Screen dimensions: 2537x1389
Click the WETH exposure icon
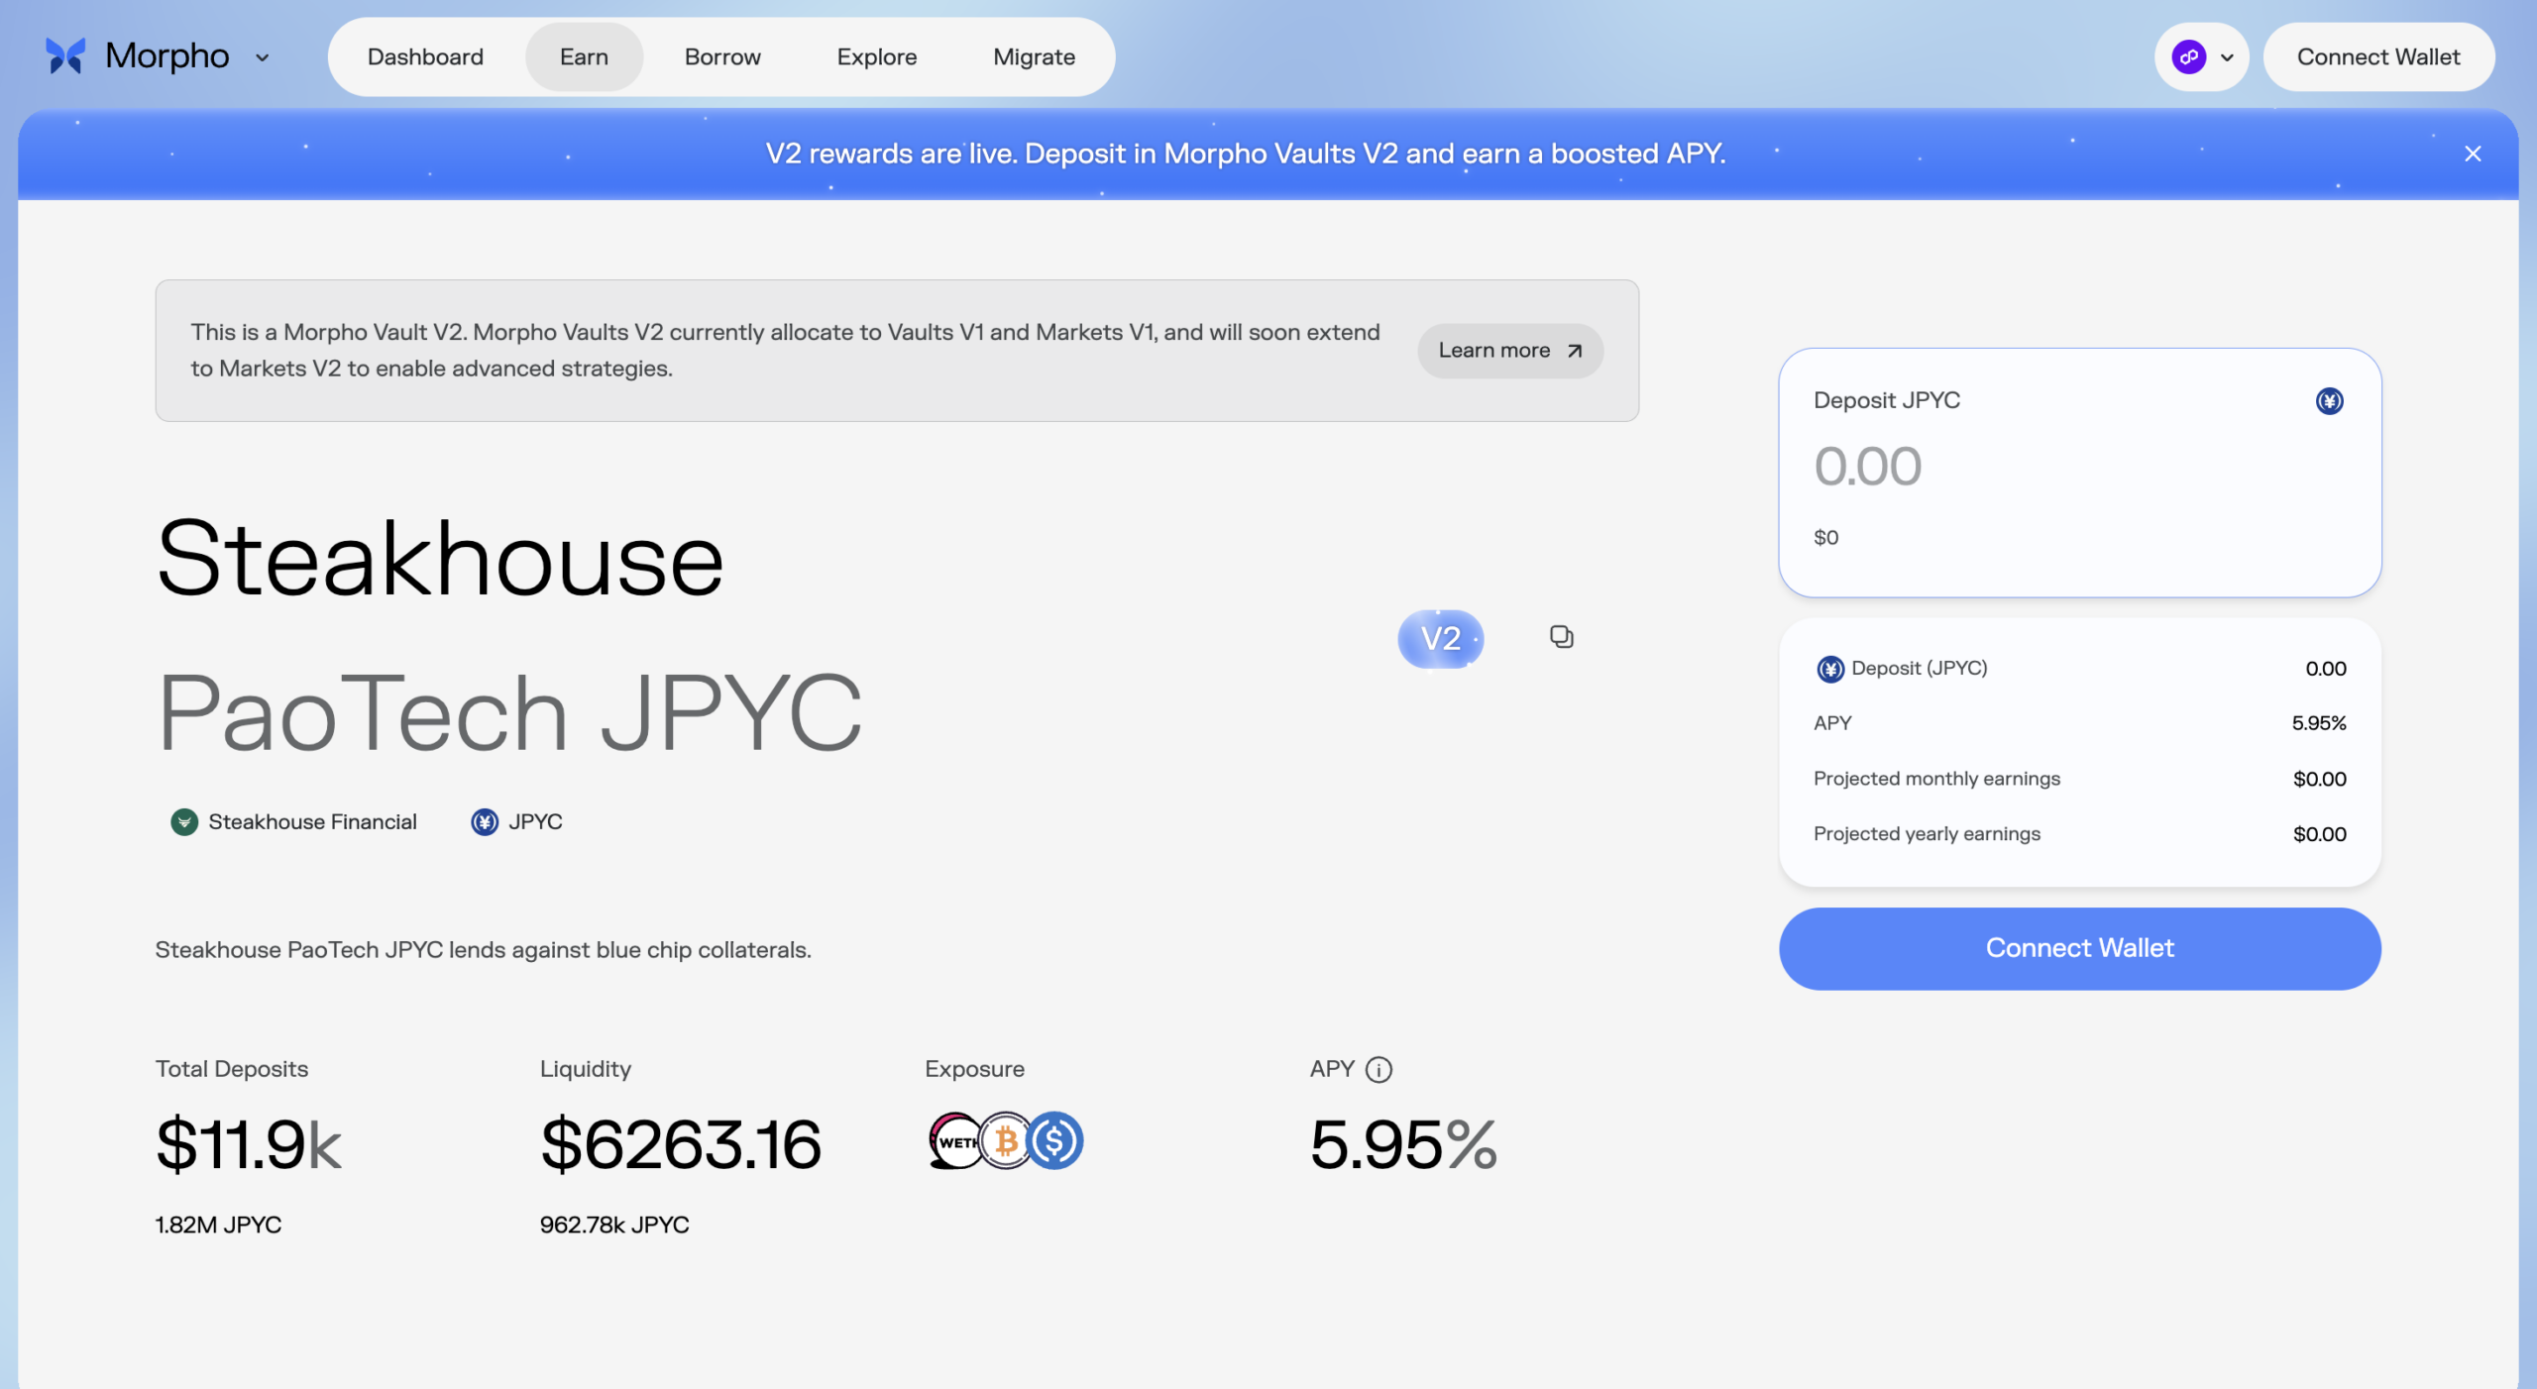(x=955, y=1141)
